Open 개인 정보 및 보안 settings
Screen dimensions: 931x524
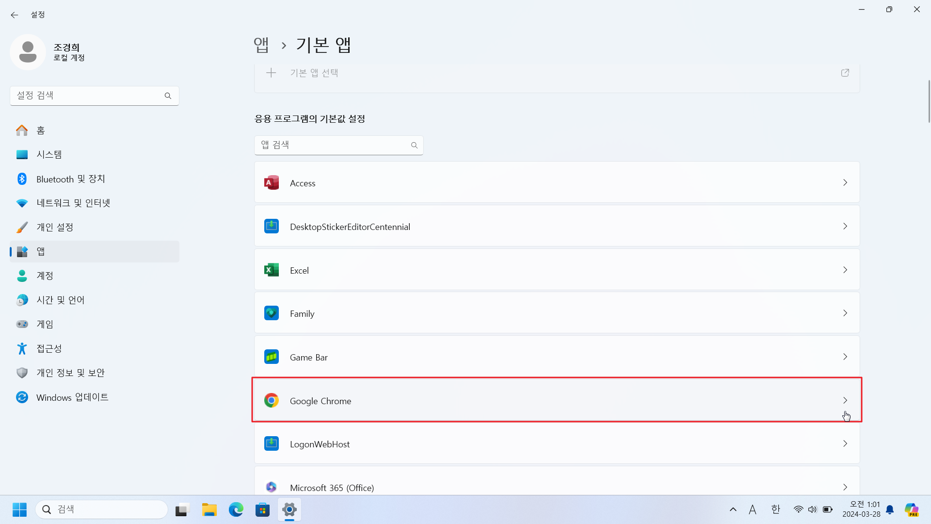tap(95, 373)
